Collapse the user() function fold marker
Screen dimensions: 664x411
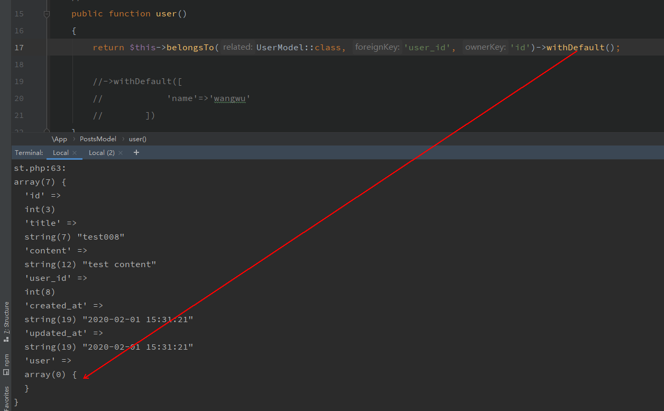point(47,14)
